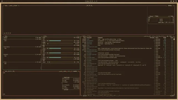Increase the 2000ms update interval
This screenshot has width=178, height=100.
(x=173, y=6)
